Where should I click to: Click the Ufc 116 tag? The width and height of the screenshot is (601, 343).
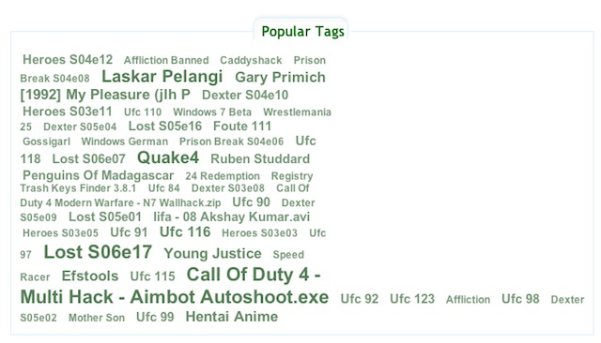(185, 232)
